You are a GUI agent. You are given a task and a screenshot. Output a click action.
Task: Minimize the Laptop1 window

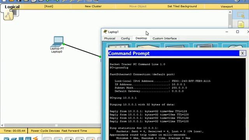pyautogui.click(x=227, y=32)
